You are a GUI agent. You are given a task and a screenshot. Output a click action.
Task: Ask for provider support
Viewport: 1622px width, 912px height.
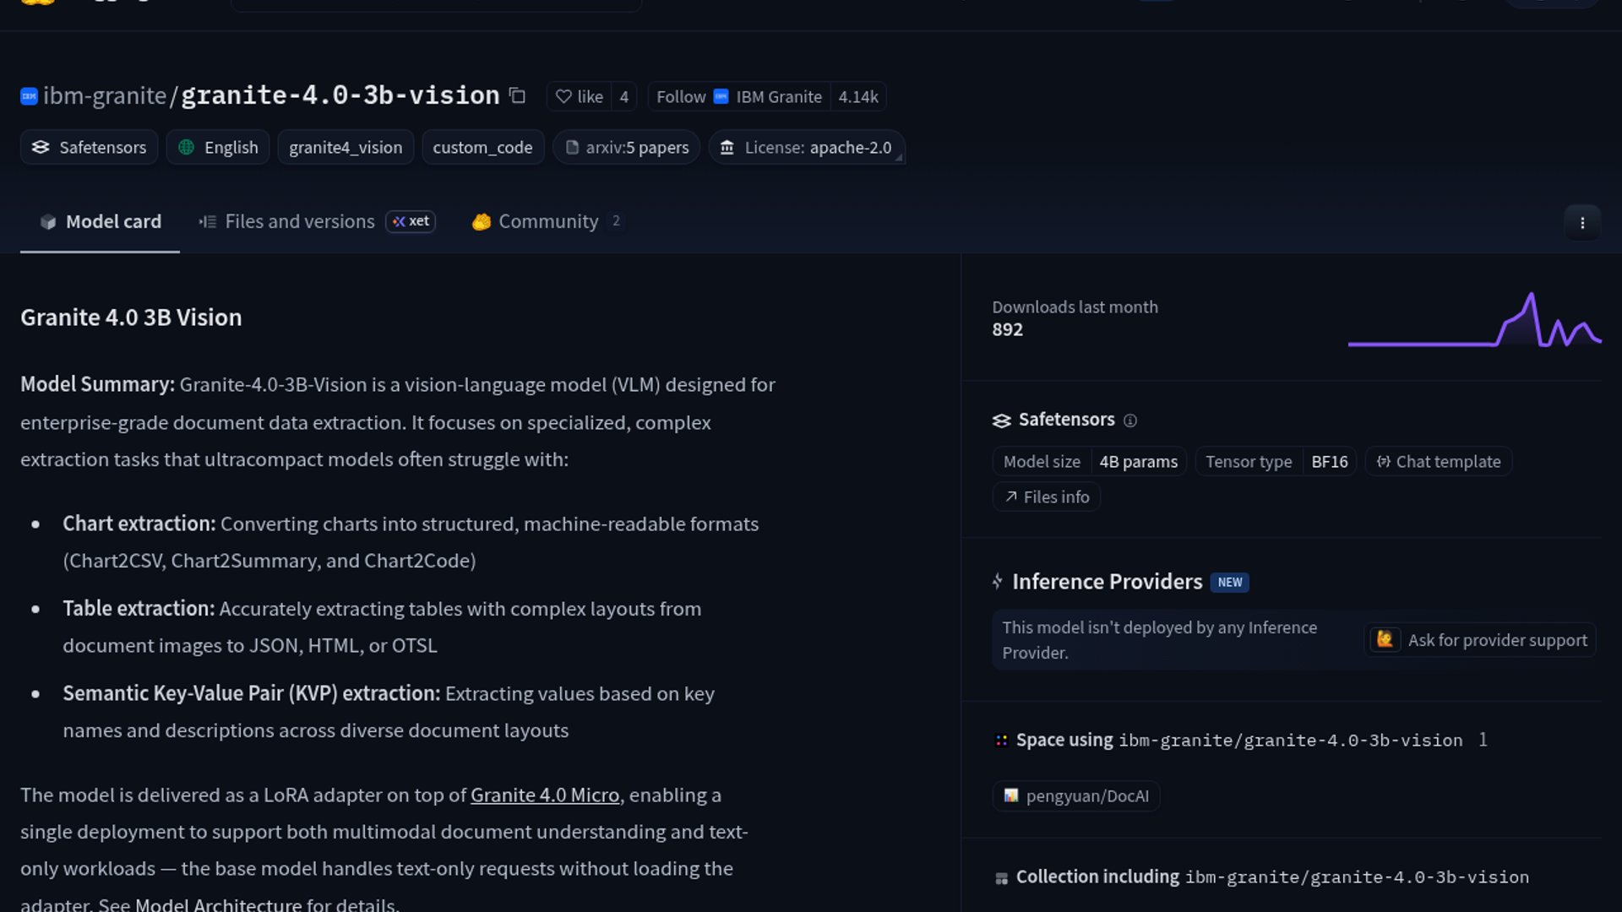coord(1481,640)
